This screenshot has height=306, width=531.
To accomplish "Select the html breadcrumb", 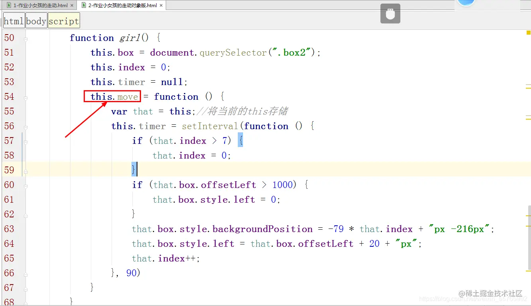I will click(14, 21).
